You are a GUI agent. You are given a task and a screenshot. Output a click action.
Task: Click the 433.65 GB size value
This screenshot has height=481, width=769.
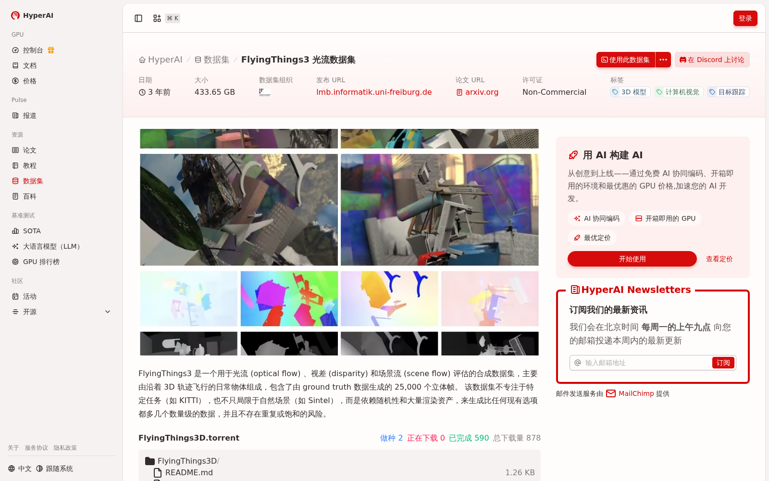(215, 92)
